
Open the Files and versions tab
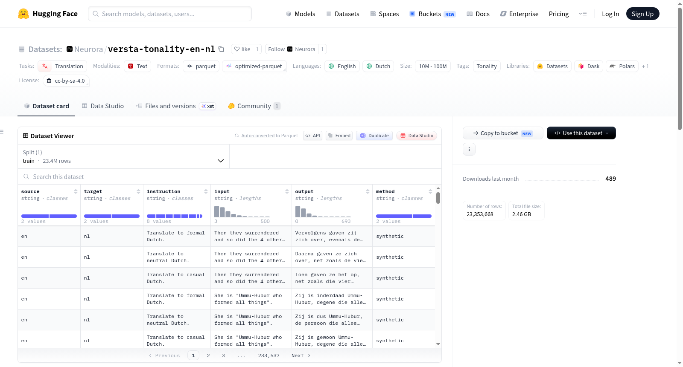pos(176,106)
